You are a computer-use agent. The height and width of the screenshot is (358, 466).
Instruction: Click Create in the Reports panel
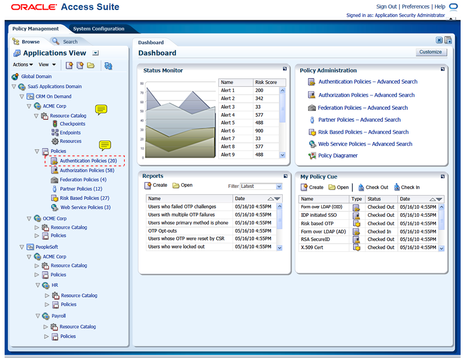156,185
